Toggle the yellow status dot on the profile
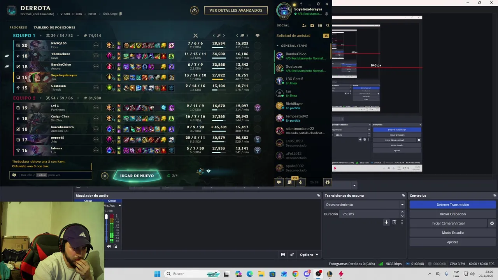498x280 pixels. tap(294, 5)
